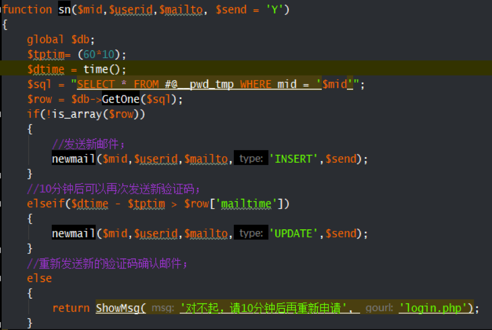Click the 'UPDATE' string literal
The width and height of the screenshot is (492, 330).
point(294,233)
